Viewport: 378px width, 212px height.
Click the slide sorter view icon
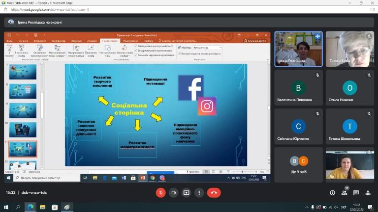click(214, 172)
